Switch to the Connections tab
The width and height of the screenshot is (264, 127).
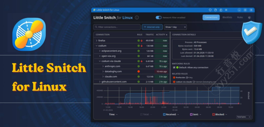(x=211, y=17)
